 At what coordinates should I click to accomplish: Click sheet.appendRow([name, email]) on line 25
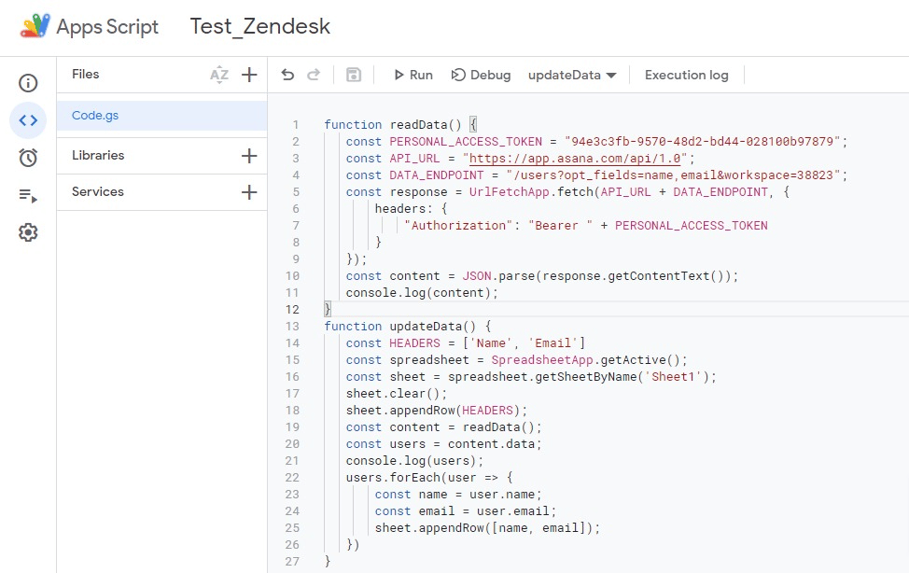point(483,528)
